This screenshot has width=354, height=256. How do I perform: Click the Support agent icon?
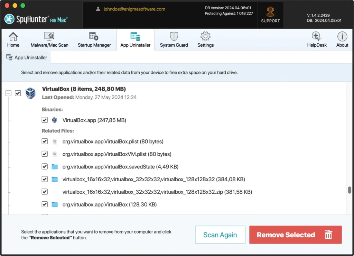270,12
